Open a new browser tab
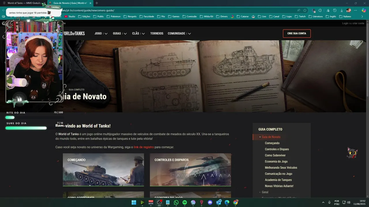This screenshot has width=369, height=207. coord(97,3)
